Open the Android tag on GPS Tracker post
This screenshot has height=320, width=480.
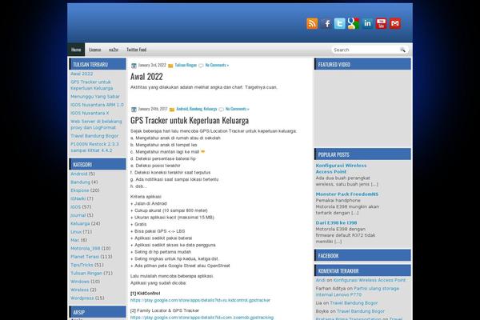tap(182, 109)
